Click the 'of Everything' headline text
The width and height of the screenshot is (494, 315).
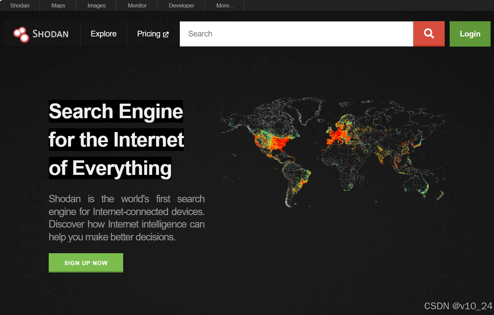tap(110, 168)
